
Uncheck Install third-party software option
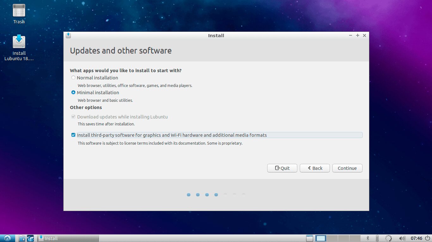click(73, 135)
